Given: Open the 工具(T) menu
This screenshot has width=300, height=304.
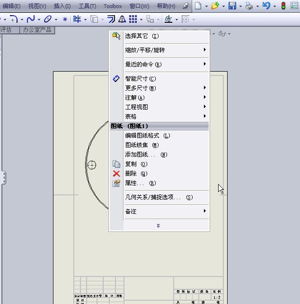Looking at the screenshot, I should (87, 6).
